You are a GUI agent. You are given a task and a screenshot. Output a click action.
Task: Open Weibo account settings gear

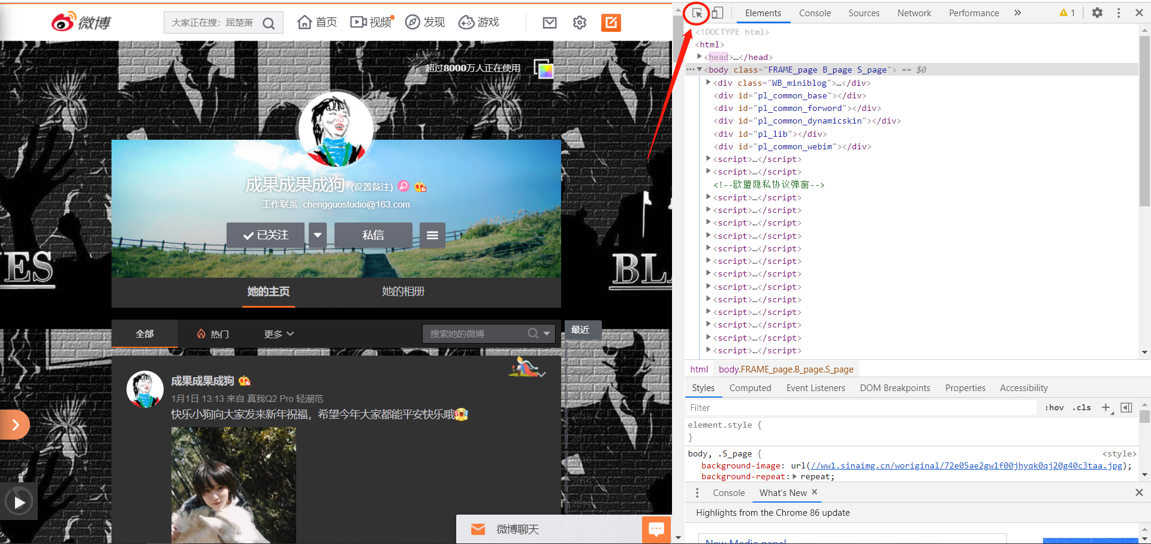click(x=580, y=23)
